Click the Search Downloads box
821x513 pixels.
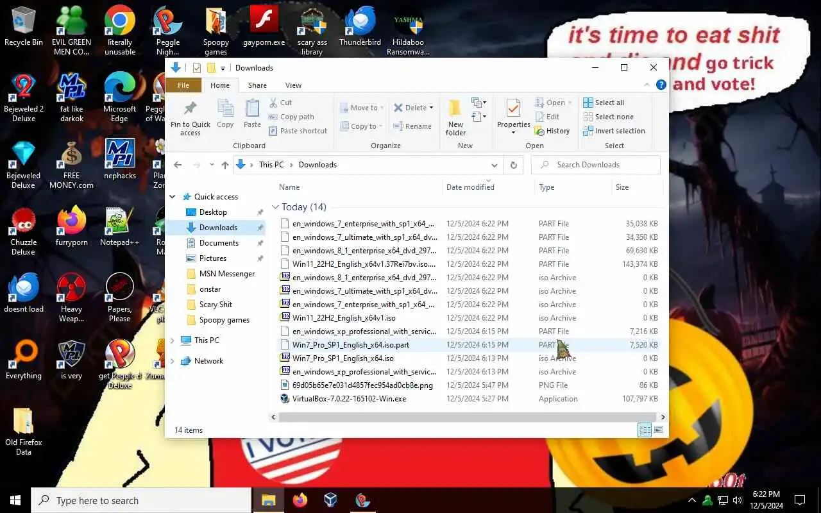(x=596, y=165)
